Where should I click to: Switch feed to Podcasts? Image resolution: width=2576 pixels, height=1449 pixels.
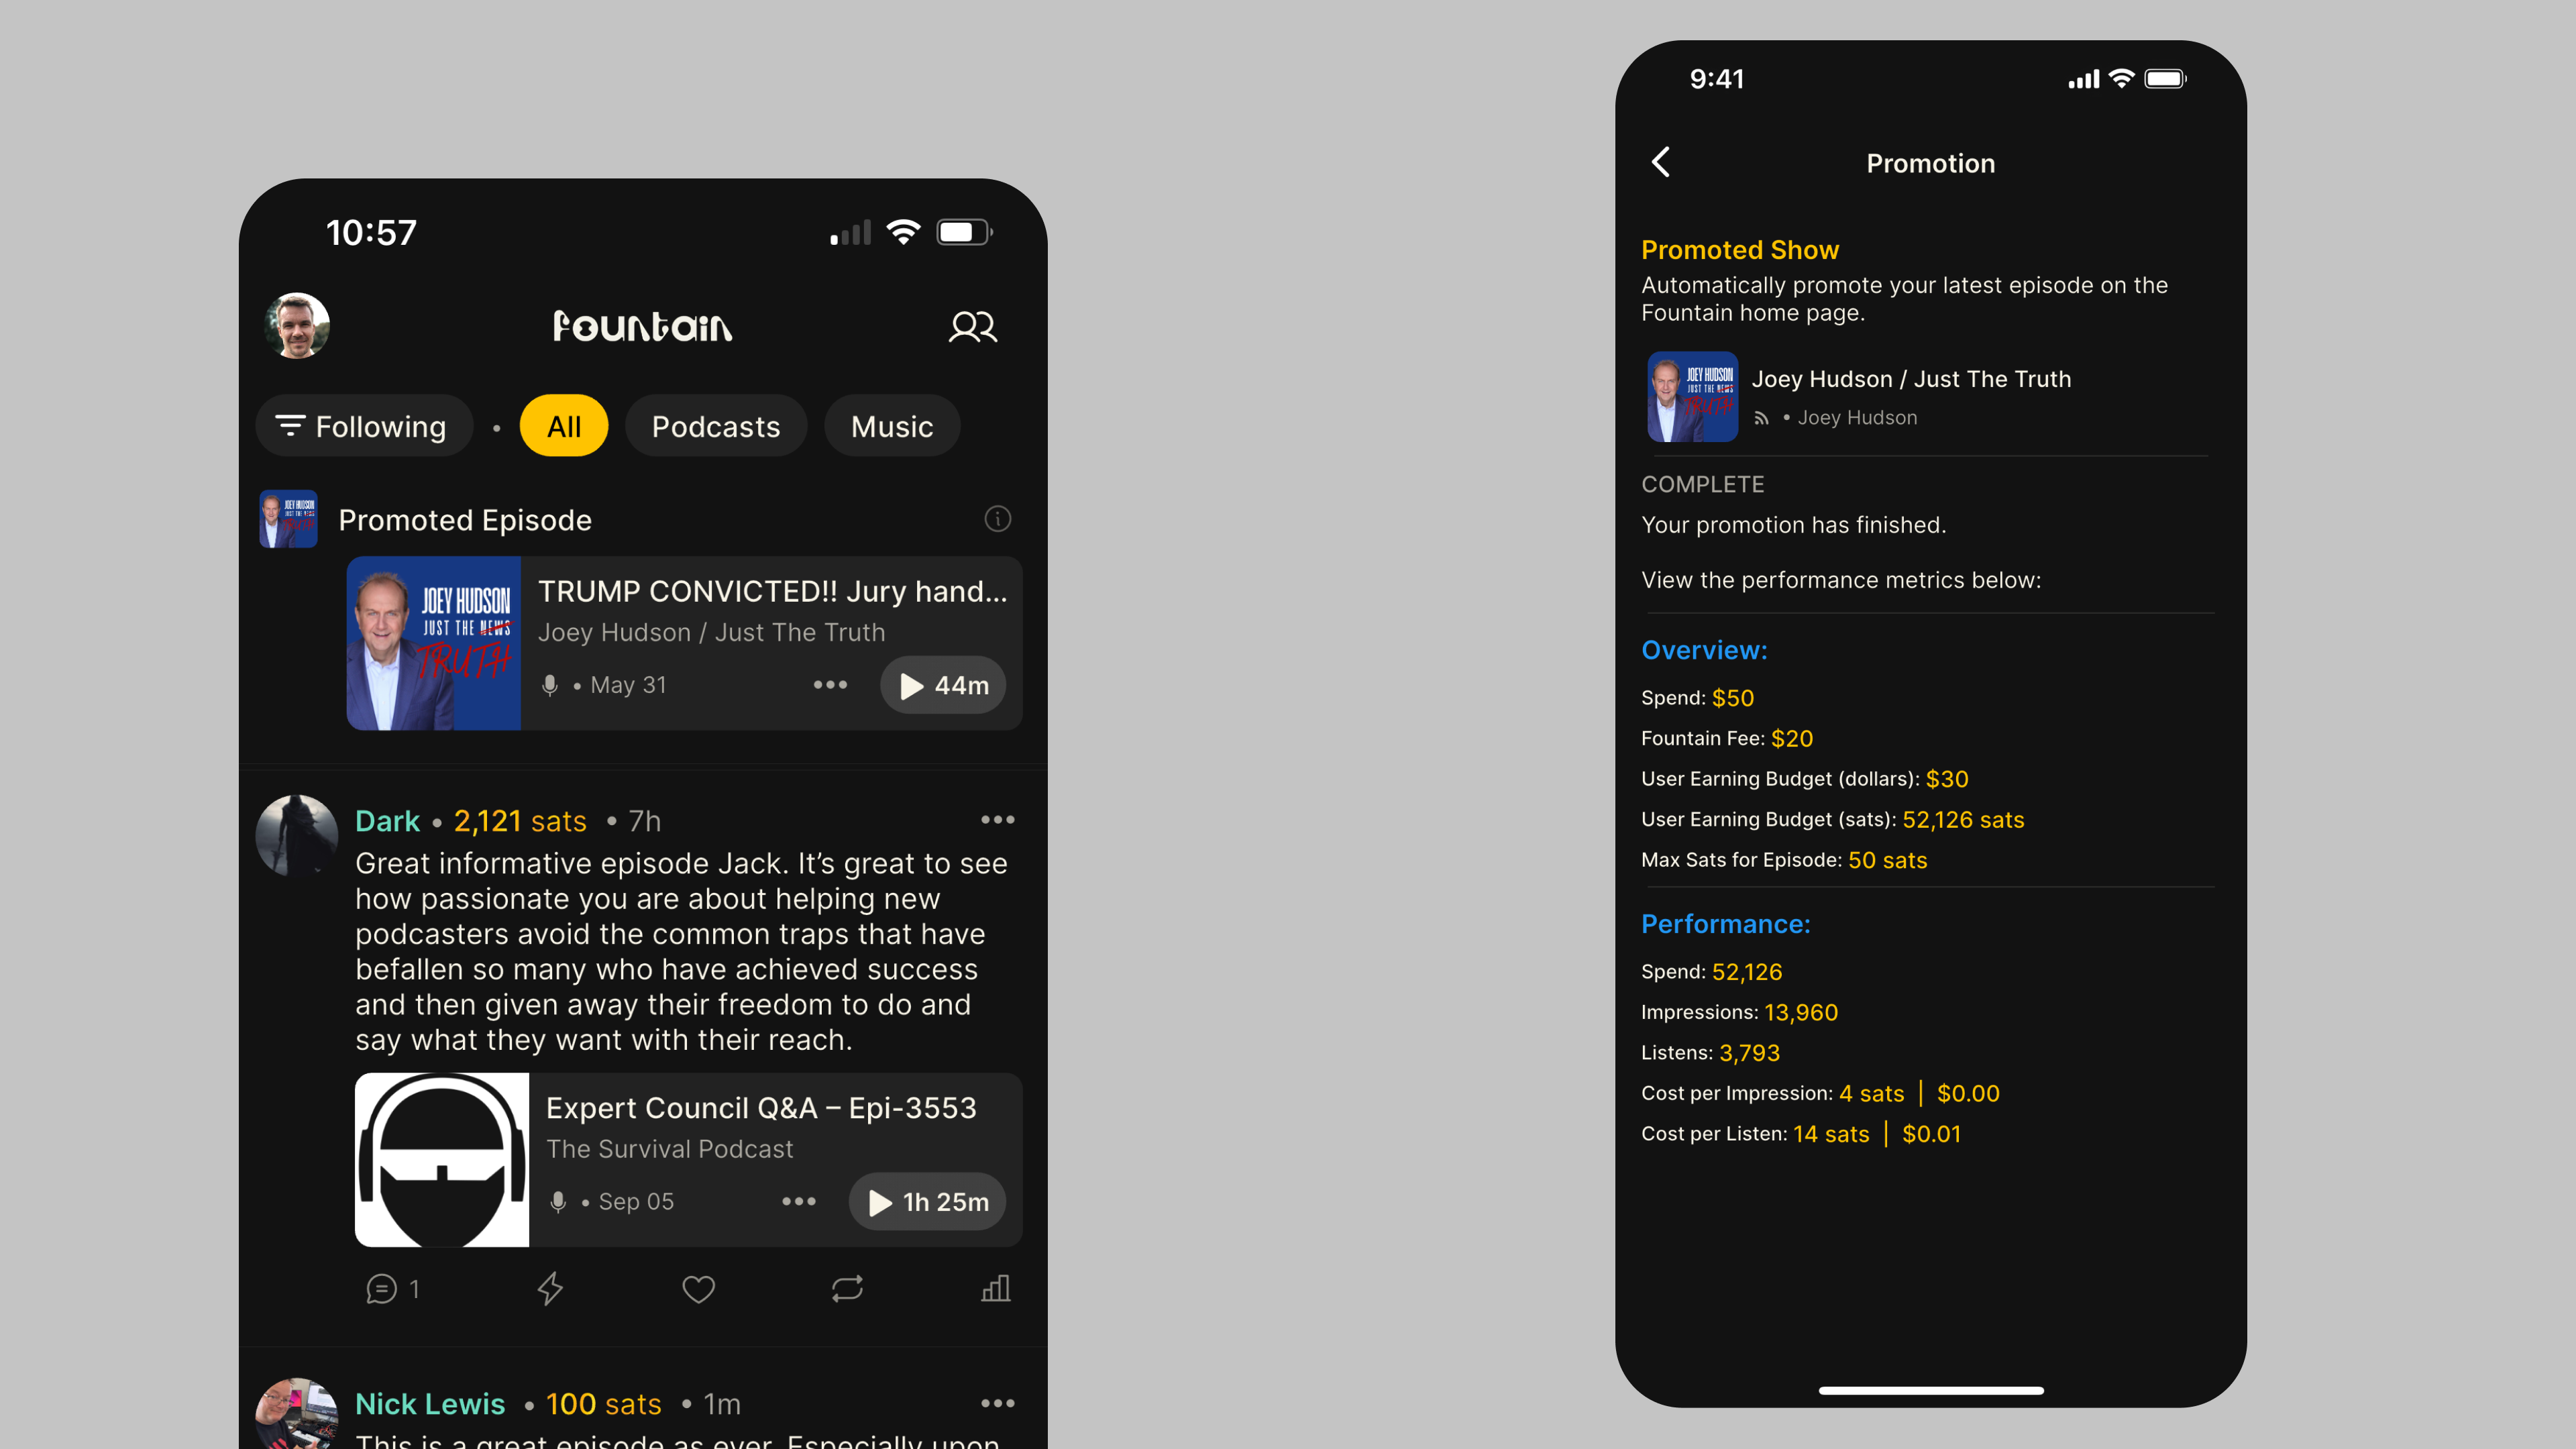point(716,426)
